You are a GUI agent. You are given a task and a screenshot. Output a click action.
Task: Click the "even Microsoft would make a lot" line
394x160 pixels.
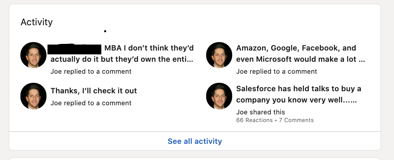click(x=300, y=59)
